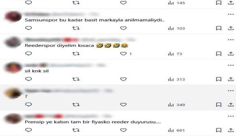The height and width of the screenshot is (139, 236).
Task: Share the question mark comment
Action: pos(231,104)
